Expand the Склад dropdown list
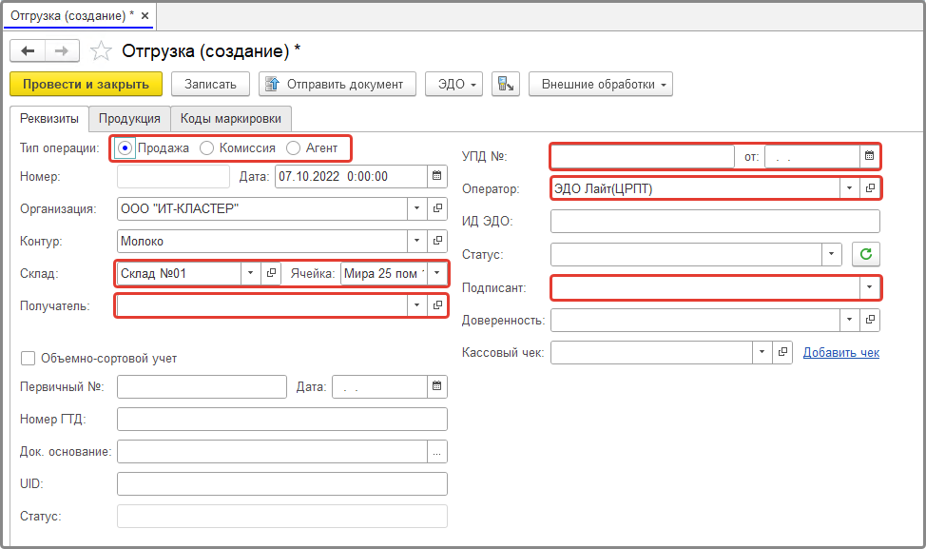Viewport: 926px width, 549px height. pyautogui.click(x=250, y=273)
